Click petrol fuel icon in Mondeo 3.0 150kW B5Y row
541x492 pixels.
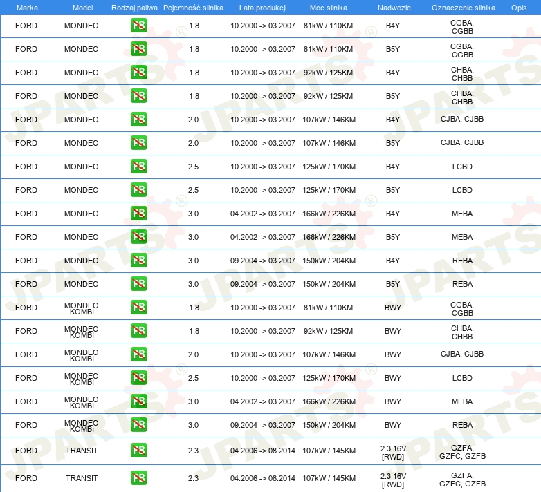pos(138,284)
